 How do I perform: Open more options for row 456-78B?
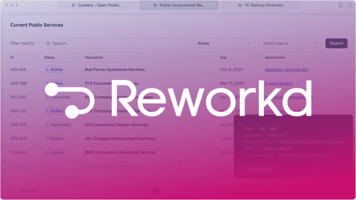coord(344,84)
